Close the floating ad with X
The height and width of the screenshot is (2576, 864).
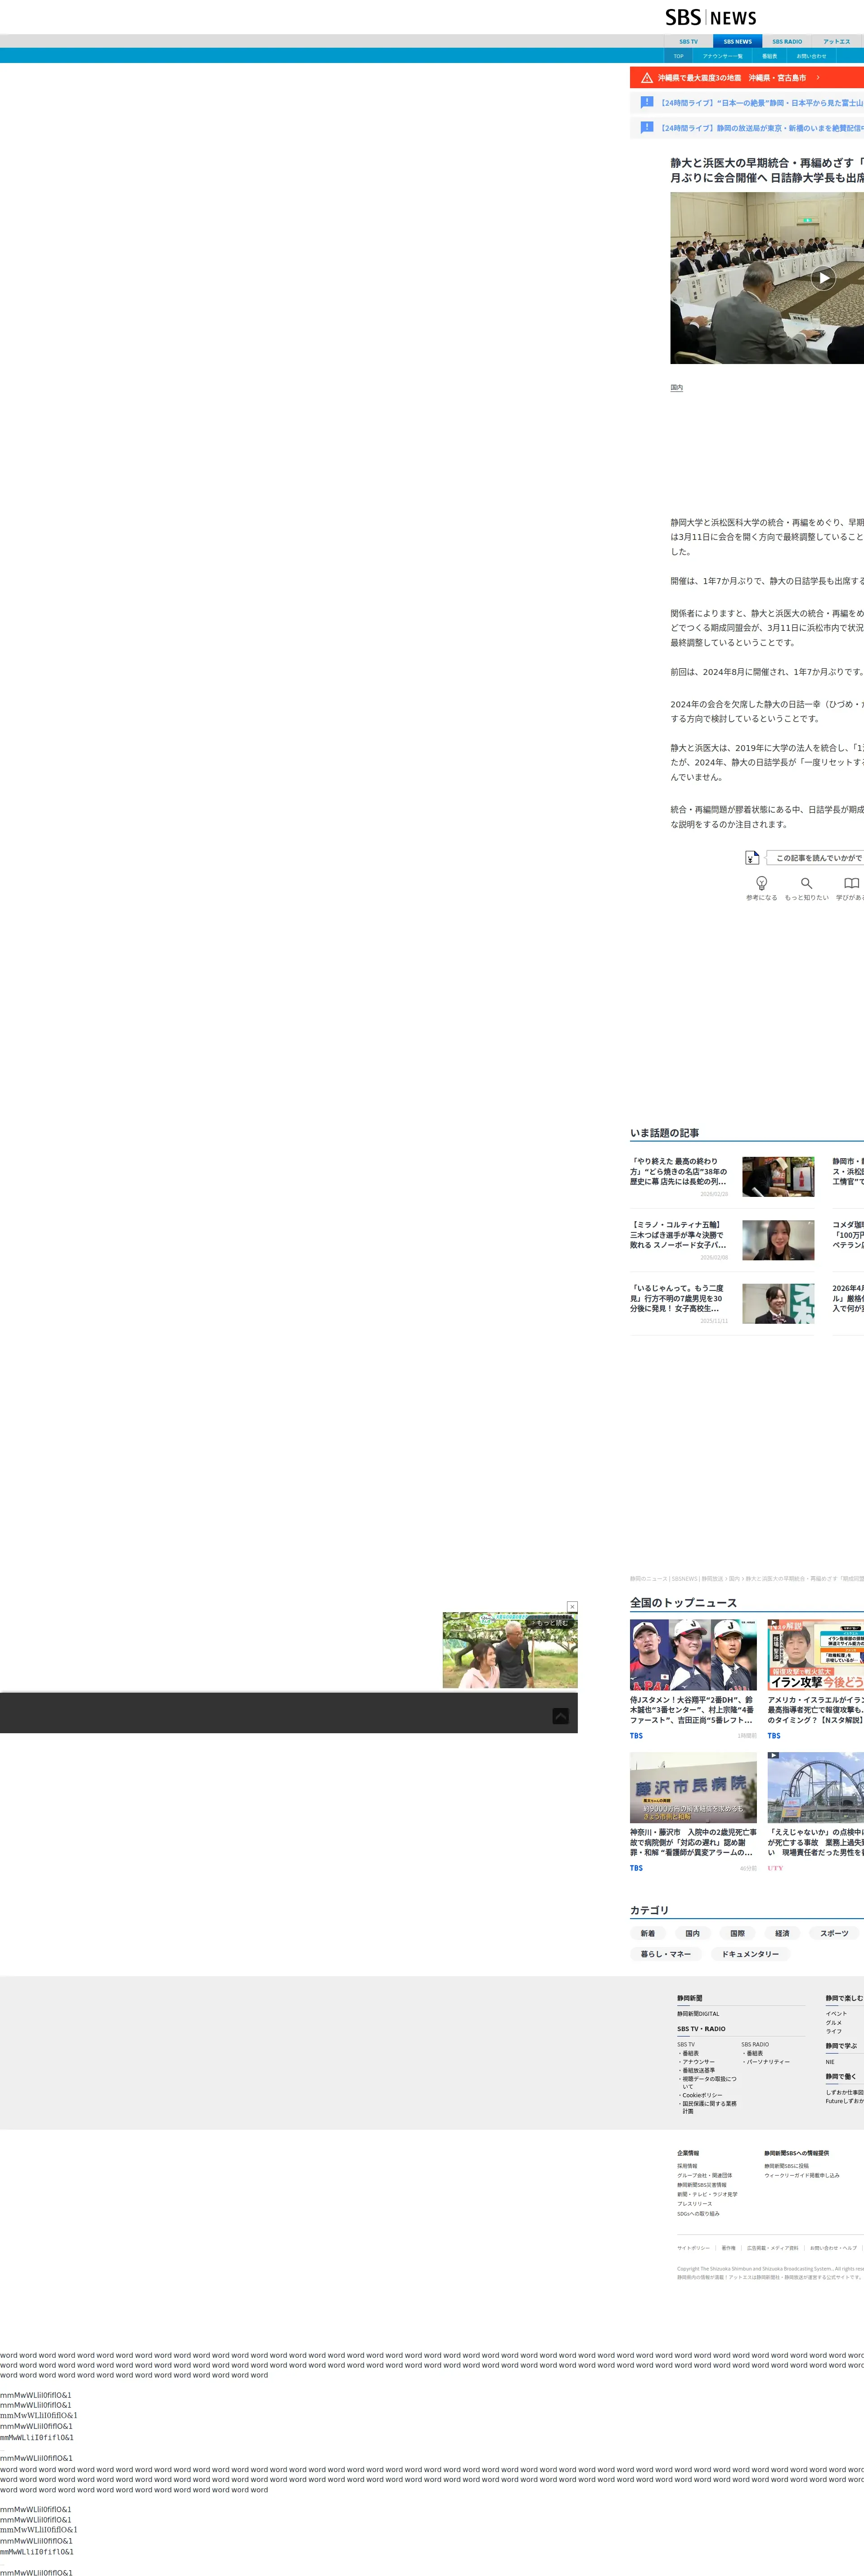[572, 1607]
